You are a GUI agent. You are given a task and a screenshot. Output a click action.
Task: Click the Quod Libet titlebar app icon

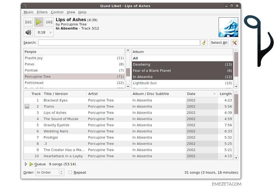(25, 6)
